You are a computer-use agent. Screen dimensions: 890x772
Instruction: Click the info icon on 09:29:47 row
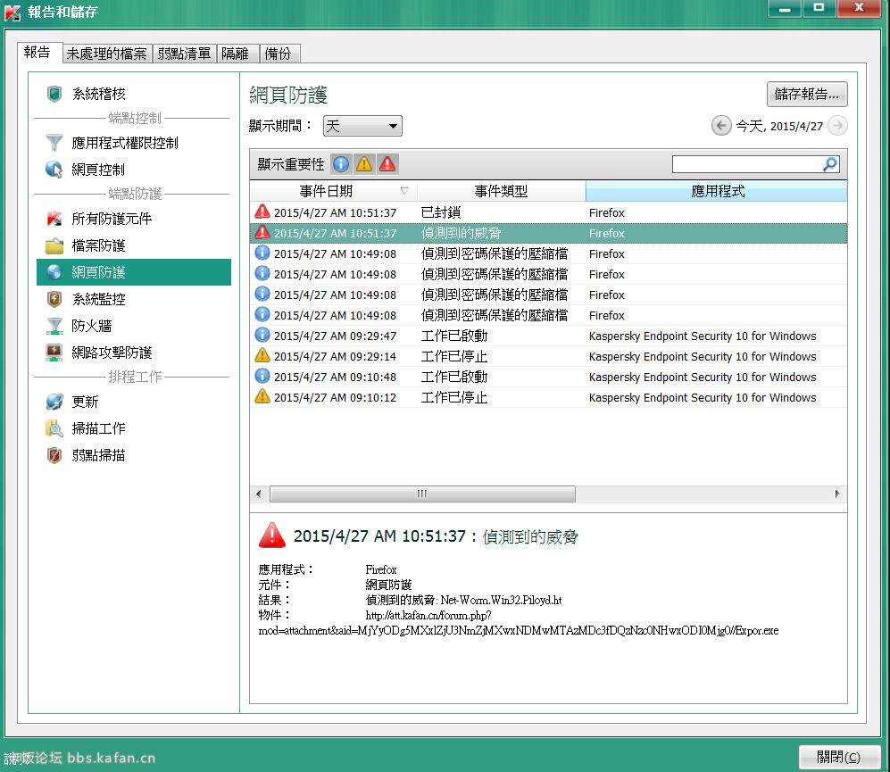[x=262, y=335]
